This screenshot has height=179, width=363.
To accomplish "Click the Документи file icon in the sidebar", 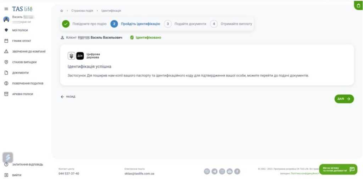I will pyautogui.click(x=6, y=73).
